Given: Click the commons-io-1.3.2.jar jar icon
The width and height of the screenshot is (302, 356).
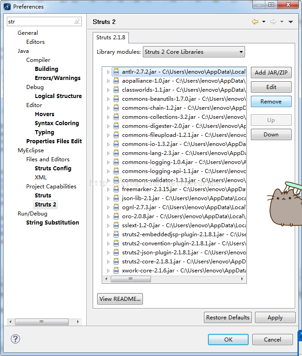Looking at the screenshot, I should coord(116,144).
